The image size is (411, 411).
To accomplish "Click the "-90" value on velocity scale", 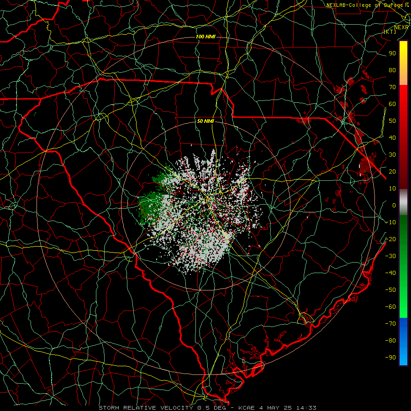I will tap(390, 357).
